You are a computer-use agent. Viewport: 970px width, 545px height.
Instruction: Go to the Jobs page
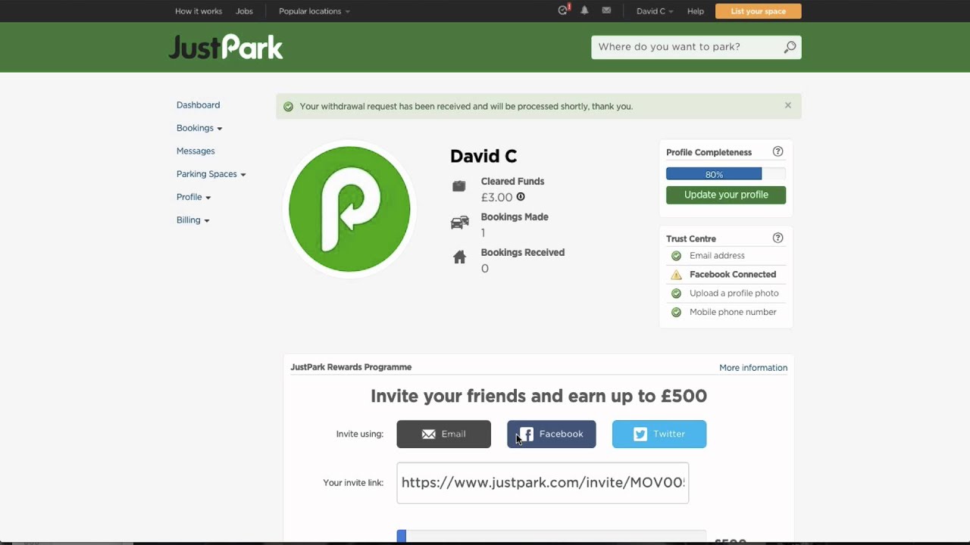[x=244, y=11]
